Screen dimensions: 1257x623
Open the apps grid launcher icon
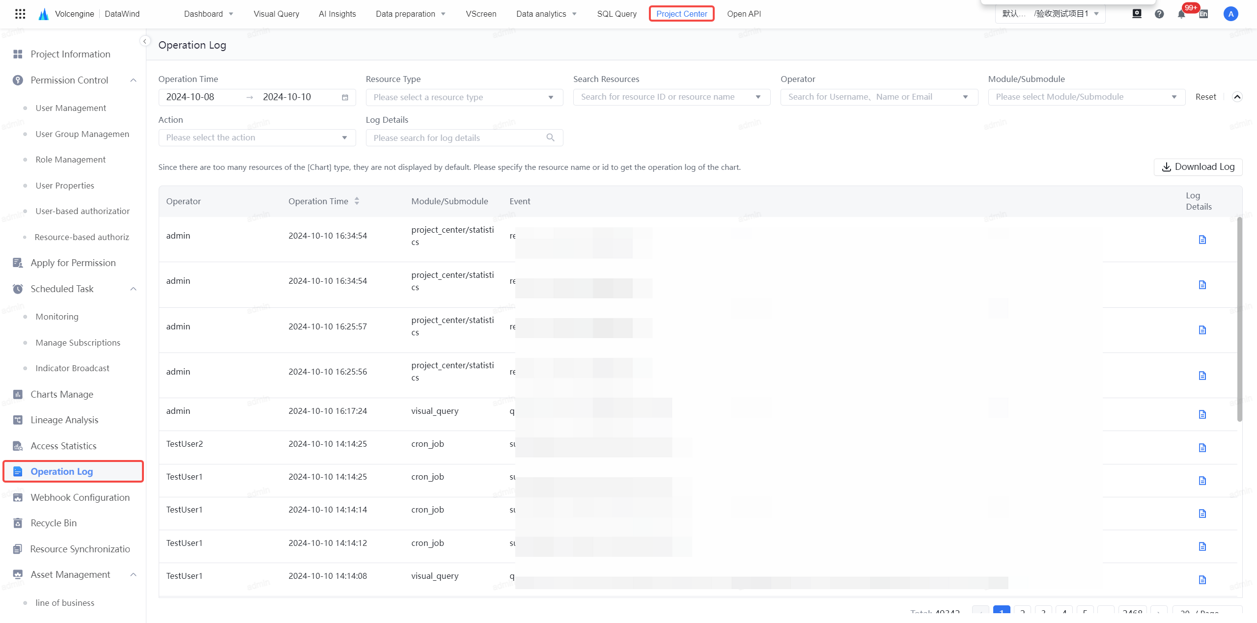20,14
